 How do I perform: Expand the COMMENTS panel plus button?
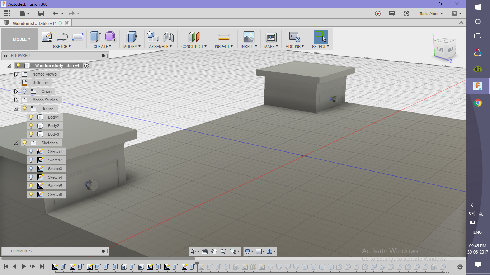click(103, 251)
